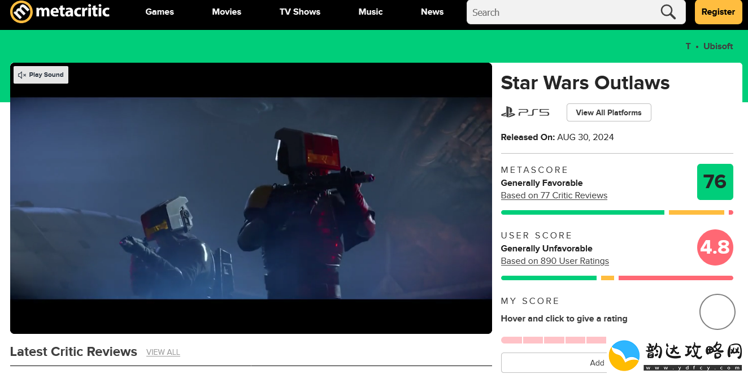Click the green 76 Metascore badge
The width and height of the screenshot is (748, 374).
pyautogui.click(x=715, y=182)
